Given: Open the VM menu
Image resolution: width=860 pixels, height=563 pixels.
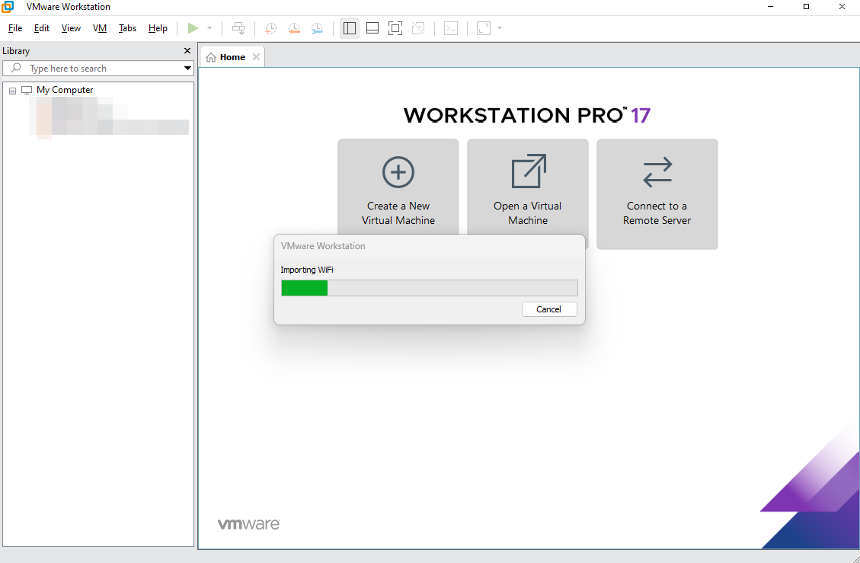Looking at the screenshot, I should (100, 28).
